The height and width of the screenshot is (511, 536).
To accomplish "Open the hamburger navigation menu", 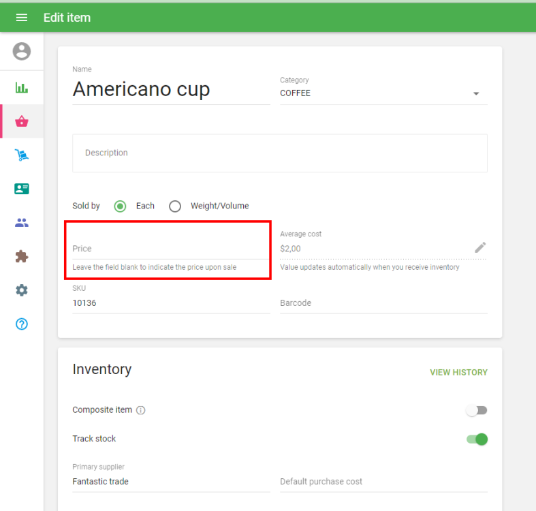I will 22,18.
